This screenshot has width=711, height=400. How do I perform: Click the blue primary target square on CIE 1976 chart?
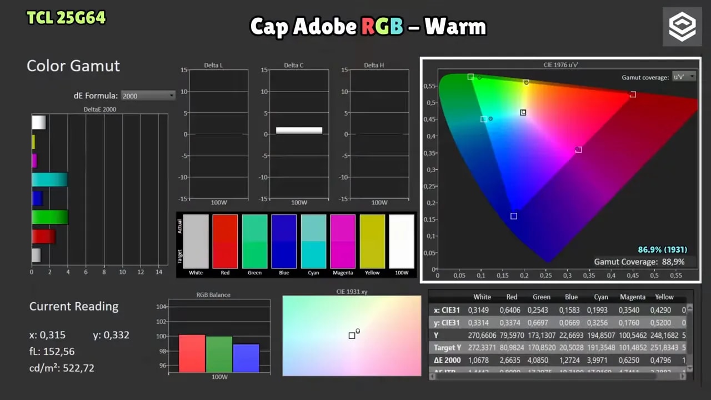(x=514, y=216)
